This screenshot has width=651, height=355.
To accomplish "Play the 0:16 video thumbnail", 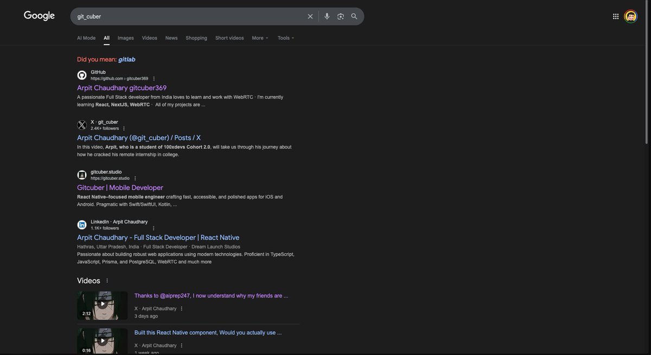I will (103, 341).
